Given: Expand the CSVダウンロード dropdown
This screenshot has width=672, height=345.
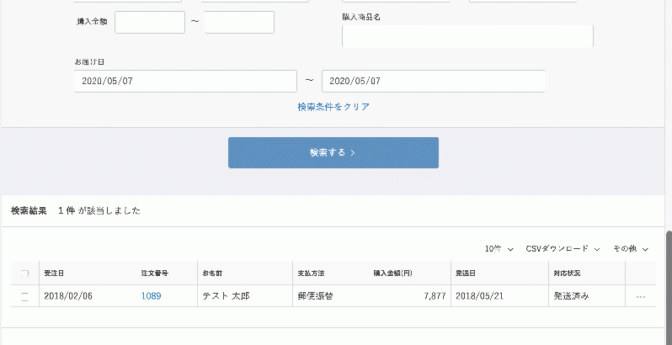Looking at the screenshot, I should pyautogui.click(x=563, y=249).
